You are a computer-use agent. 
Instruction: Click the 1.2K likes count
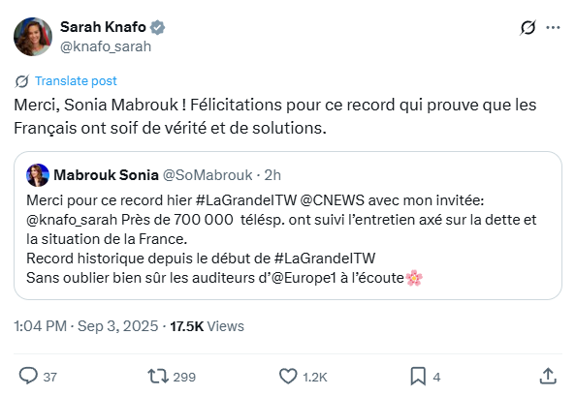tap(315, 377)
